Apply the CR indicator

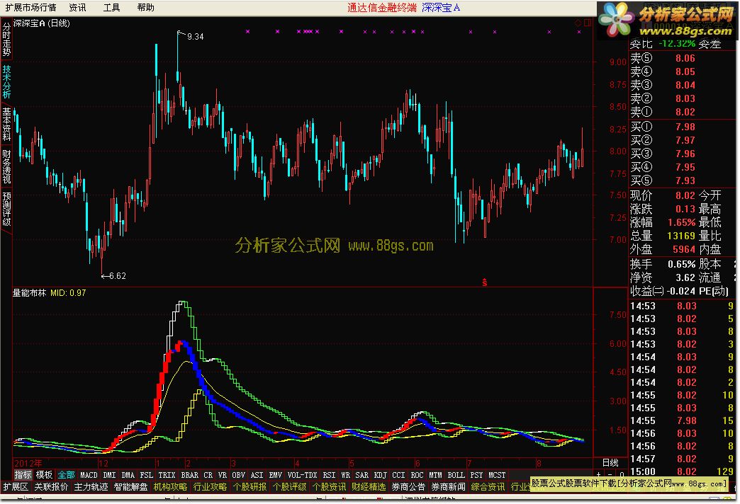point(208,475)
